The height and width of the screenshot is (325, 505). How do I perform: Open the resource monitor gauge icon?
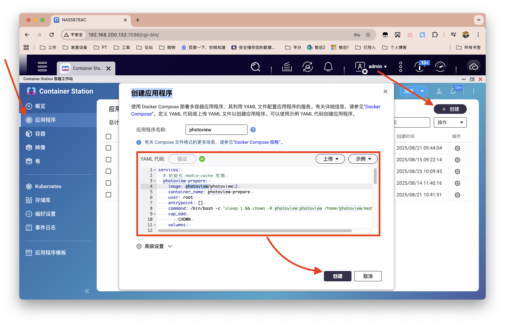(440, 66)
